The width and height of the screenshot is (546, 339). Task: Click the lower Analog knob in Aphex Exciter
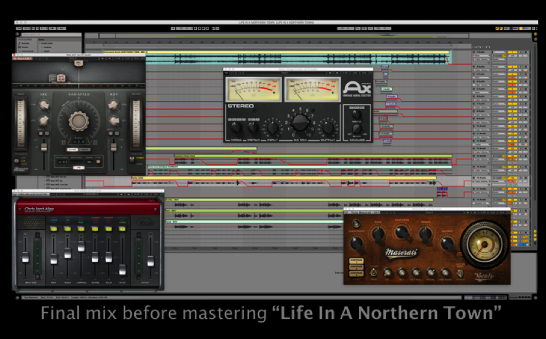pos(357,129)
